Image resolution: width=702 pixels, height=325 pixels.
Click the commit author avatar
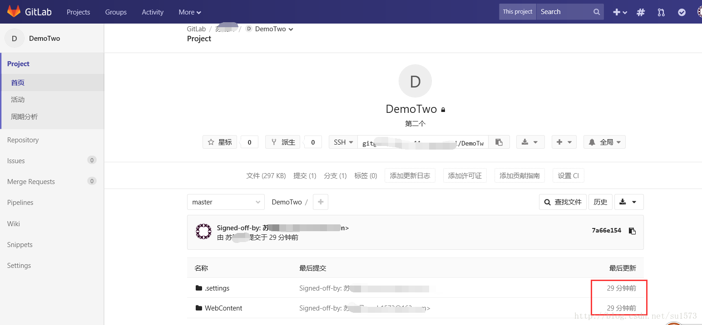click(x=203, y=231)
